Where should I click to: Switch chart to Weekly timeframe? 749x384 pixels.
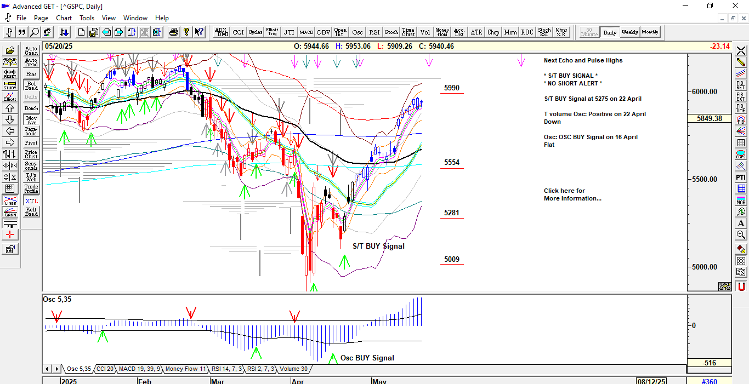click(x=629, y=32)
